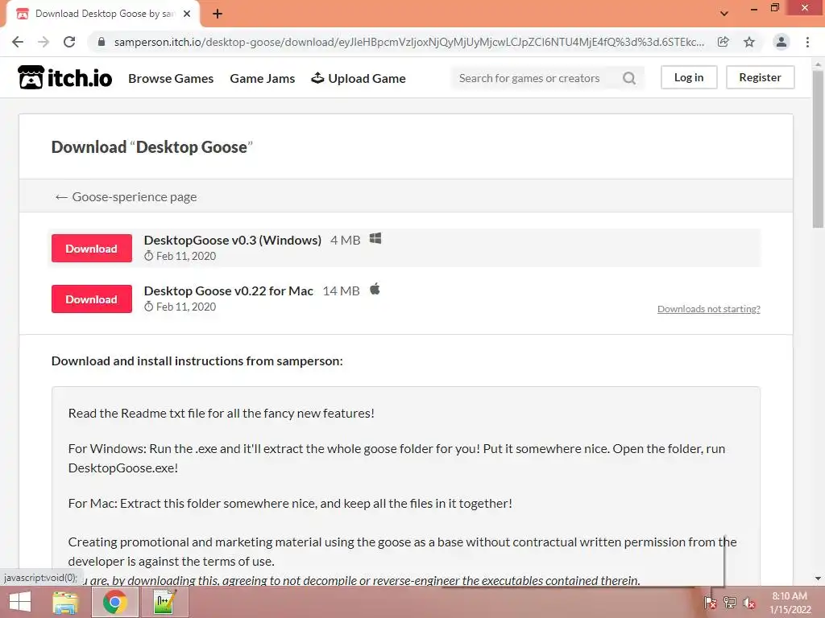Viewport: 825px width, 618px height.
Task: Click the taskbar clock showing 8:10 AM
Action: point(790,603)
